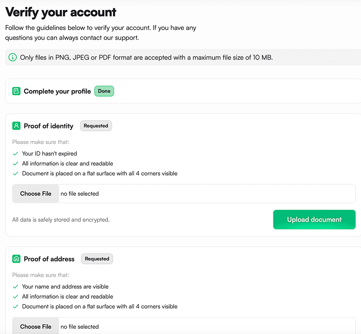Click the Proof of address heading

click(x=49, y=259)
